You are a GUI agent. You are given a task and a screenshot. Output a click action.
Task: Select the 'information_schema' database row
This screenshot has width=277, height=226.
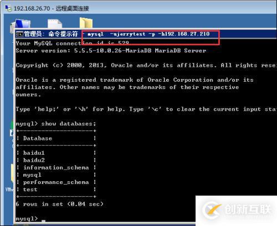pyautogui.click(x=56, y=167)
